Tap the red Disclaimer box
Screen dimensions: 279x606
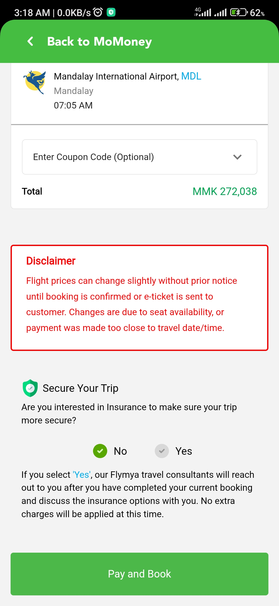point(139,298)
